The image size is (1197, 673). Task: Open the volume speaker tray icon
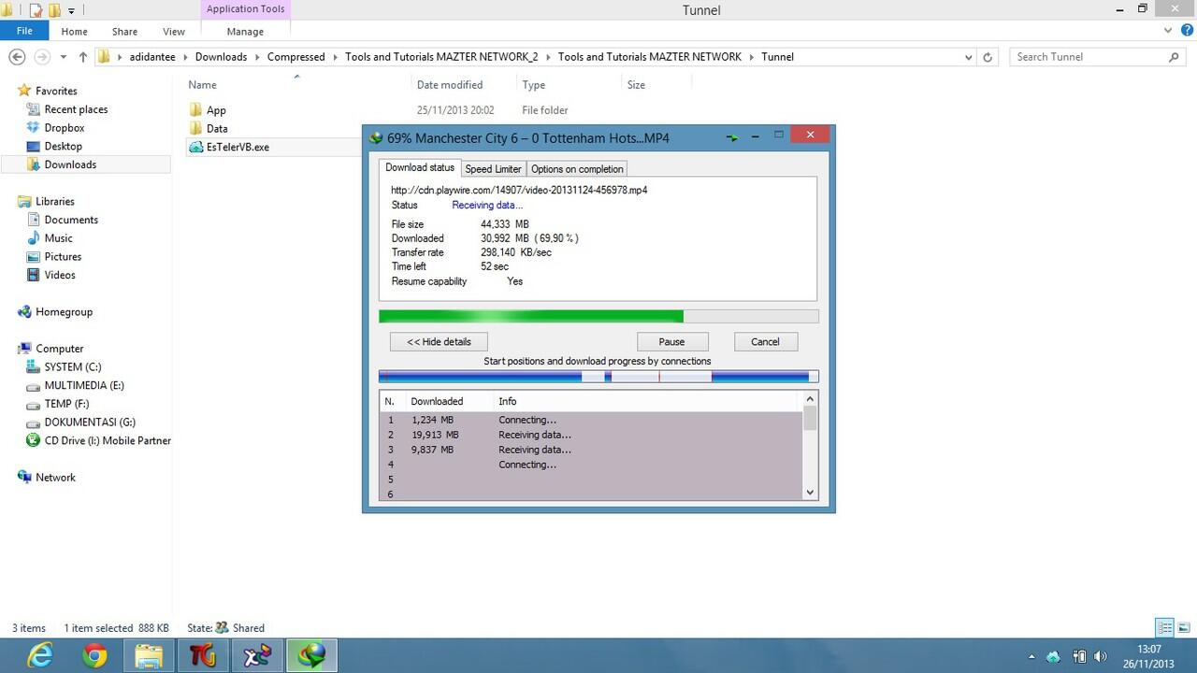(1100, 657)
